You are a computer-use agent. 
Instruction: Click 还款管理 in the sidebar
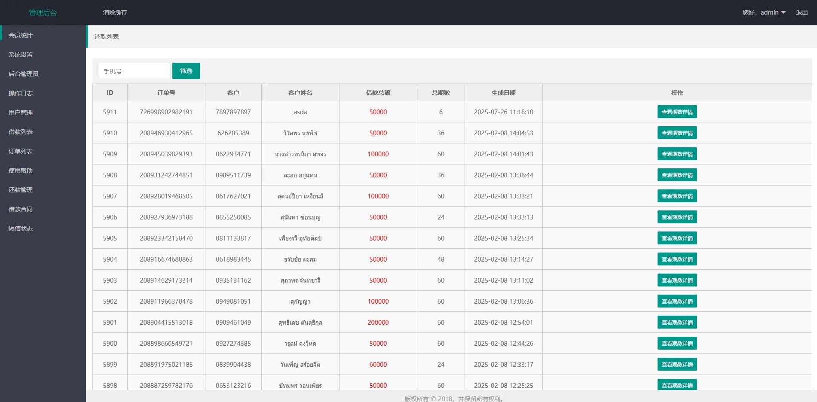coord(21,190)
